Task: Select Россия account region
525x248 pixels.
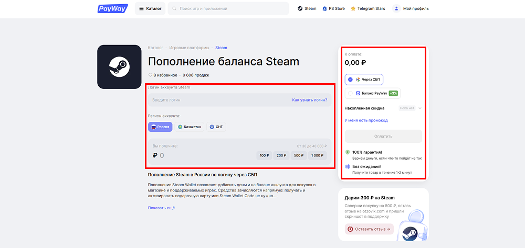Action: [x=160, y=127]
